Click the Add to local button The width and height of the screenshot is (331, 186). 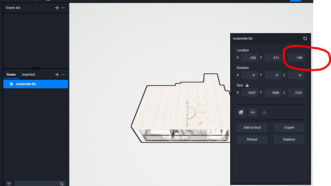(x=252, y=128)
